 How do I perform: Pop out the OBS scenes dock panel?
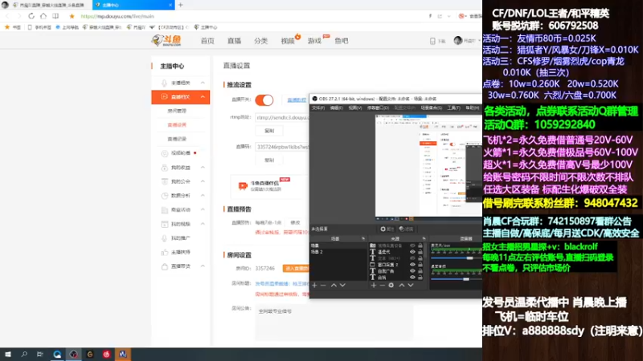[363, 238]
